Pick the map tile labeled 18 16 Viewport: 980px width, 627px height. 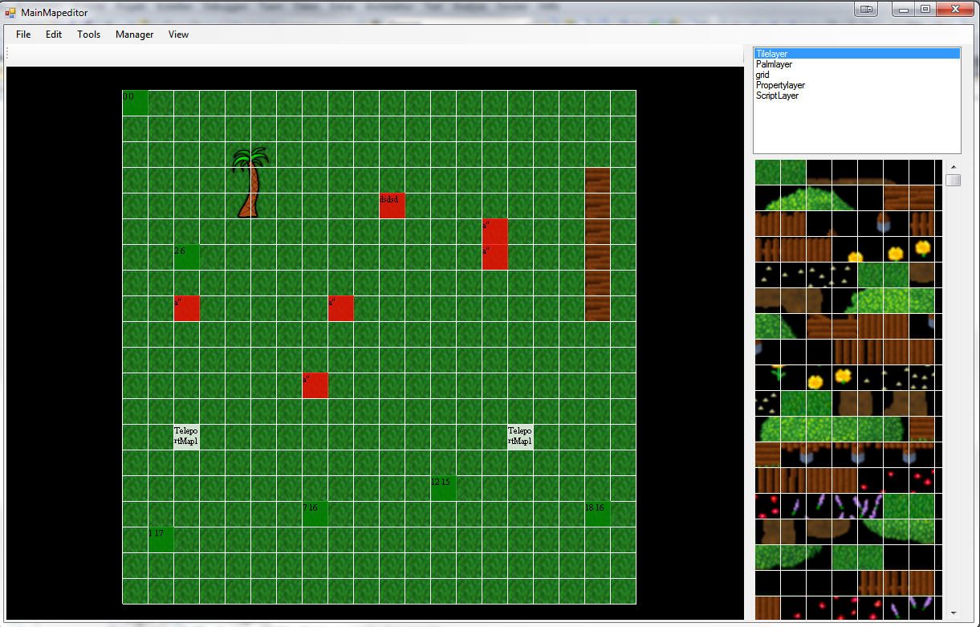tap(598, 514)
